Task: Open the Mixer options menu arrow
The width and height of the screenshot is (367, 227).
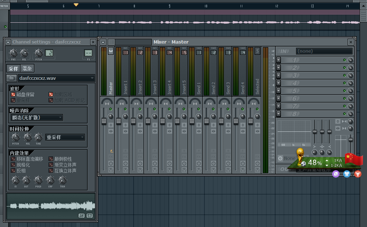Action: point(103,42)
